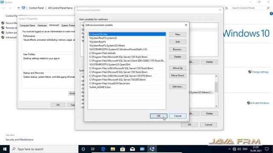Click the Move Up button

[177, 68]
